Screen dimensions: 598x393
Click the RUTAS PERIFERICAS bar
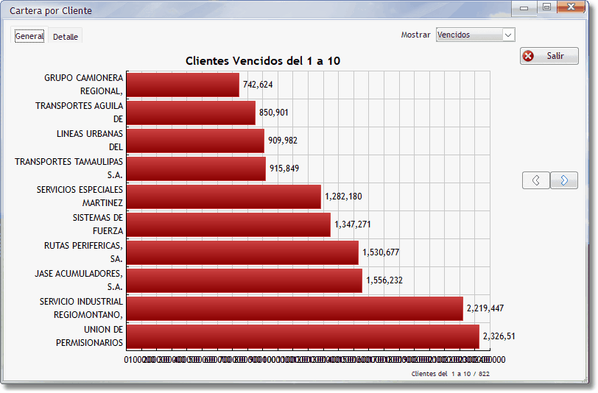coord(242,252)
